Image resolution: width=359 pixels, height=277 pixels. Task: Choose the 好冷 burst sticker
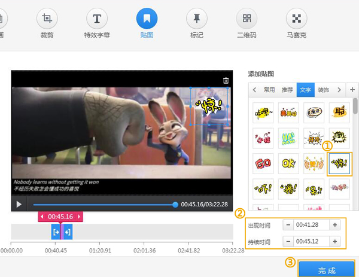pyautogui.click(x=314, y=138)
